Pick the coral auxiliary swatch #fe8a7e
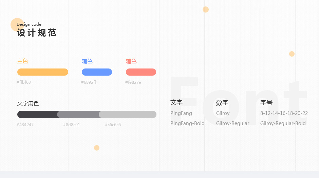This screenshot has width=319, height=178. coord(141,72)
